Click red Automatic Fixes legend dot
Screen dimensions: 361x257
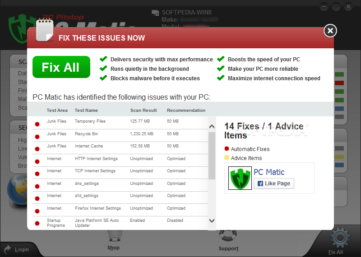227,149
